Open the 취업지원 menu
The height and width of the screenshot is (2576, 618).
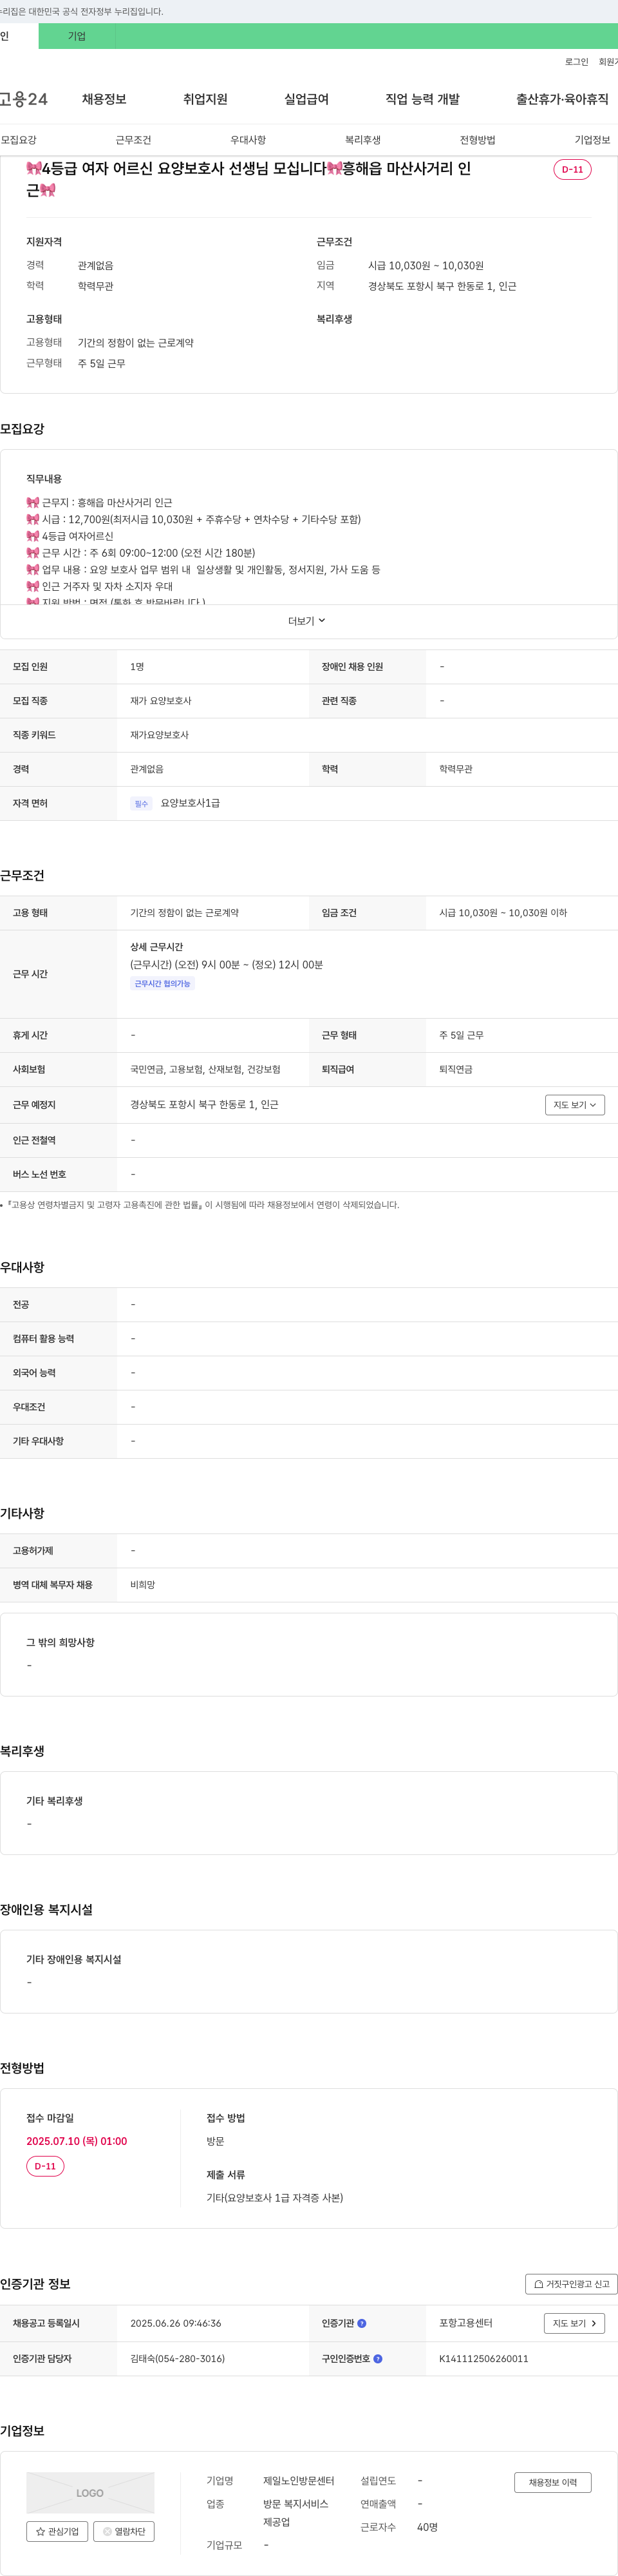(205, 99)
